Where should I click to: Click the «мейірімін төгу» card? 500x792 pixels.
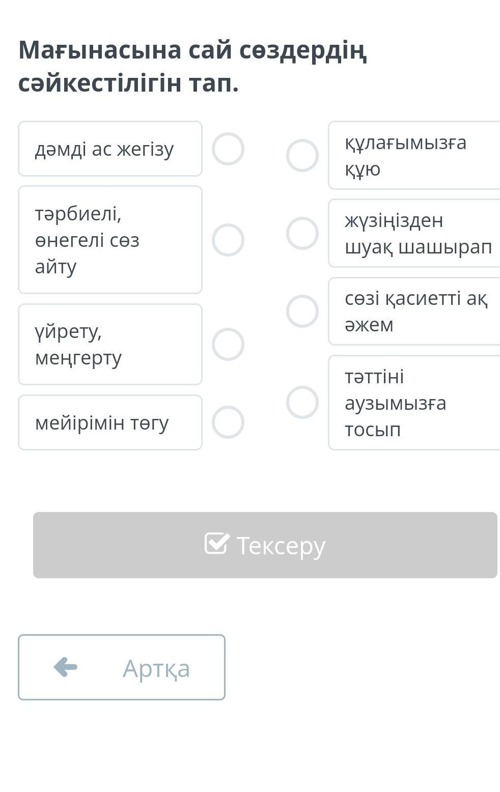(x=110, y=422)
